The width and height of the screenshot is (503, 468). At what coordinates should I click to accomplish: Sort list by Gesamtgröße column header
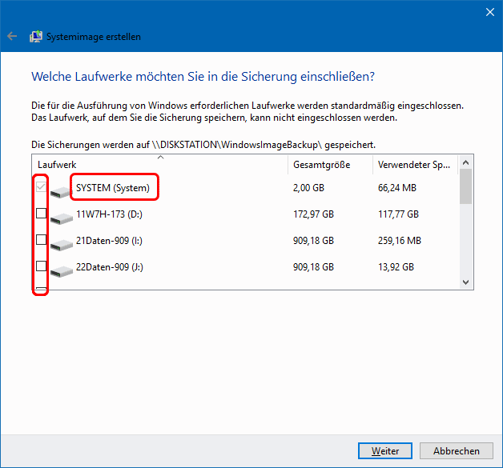coord(328,164)
